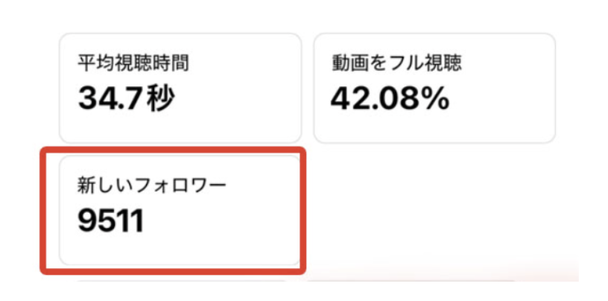The image size is (608, 301).
Task: Click the 9511 follower count
Action: [x=110, y=221]
